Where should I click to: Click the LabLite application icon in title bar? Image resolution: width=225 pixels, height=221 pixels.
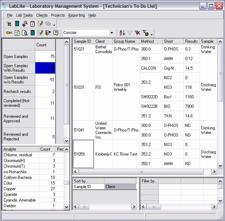pos(5,6)
